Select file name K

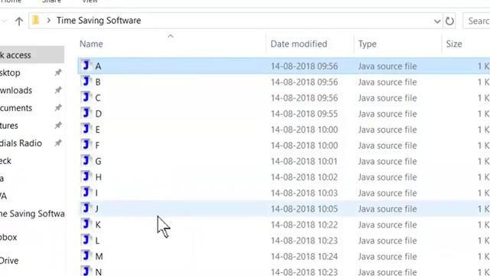click(x=98, y=225)
